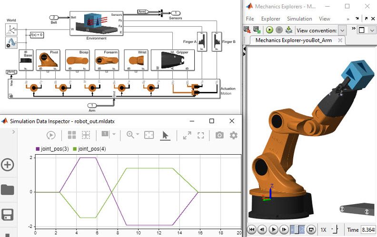Select the Mechanics Explorer-youBot_Arm tab
The image size is (377, 237).
pos(293,40)
